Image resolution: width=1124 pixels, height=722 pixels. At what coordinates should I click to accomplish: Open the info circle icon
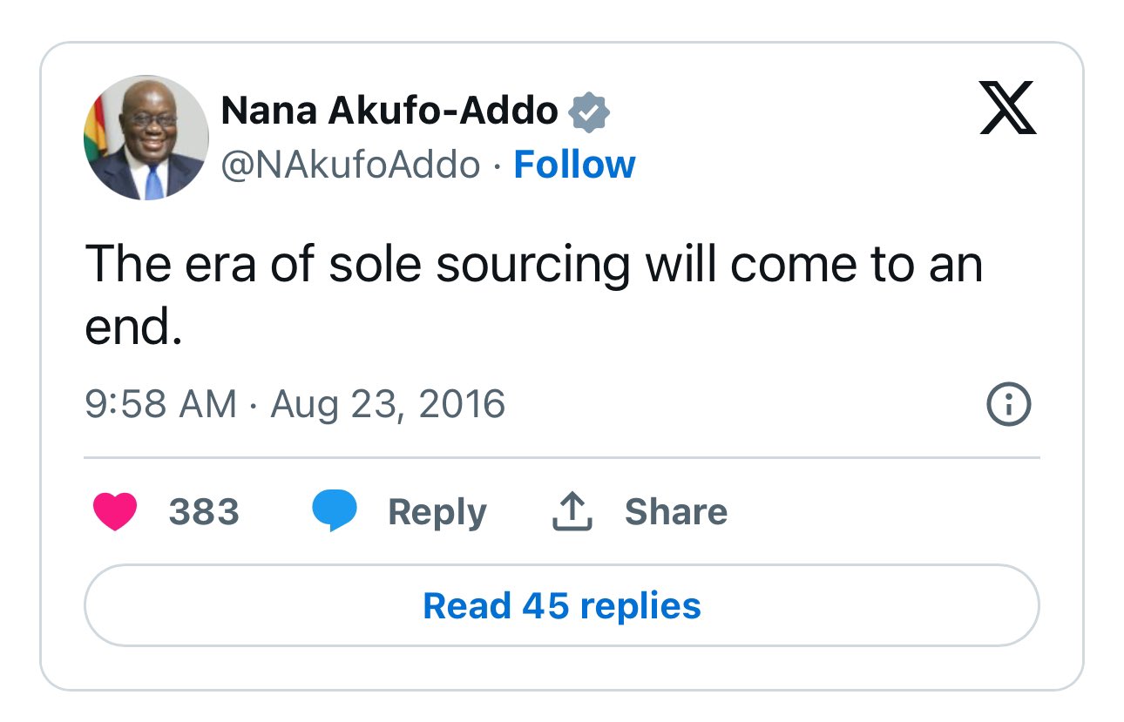(x=1008, y=405)
